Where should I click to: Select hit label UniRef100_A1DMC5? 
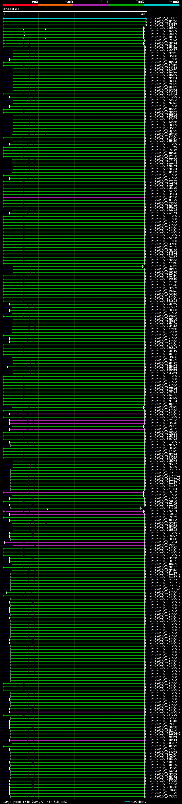(x=163, y=87)
